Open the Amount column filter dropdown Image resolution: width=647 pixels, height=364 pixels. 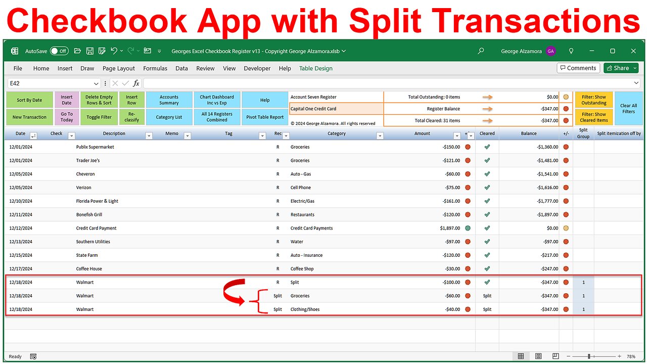[457, 135]
